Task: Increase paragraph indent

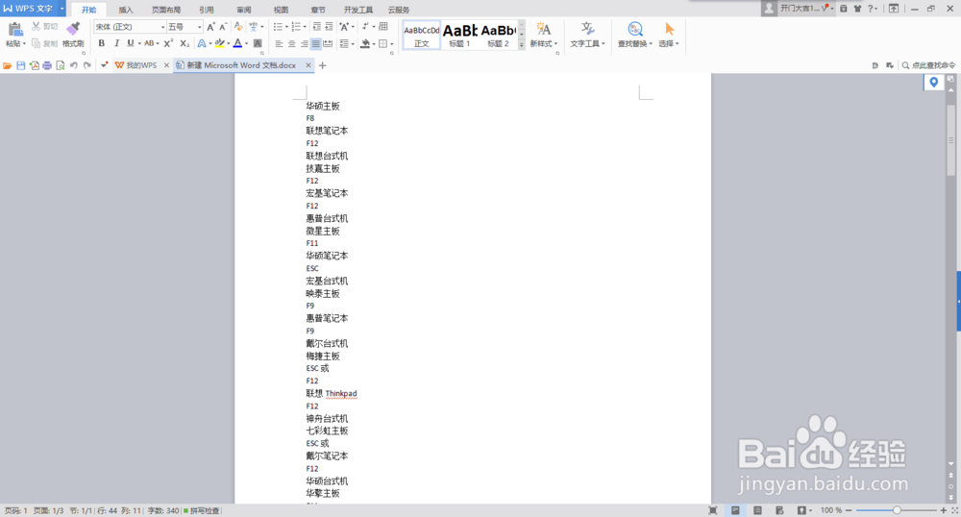Action: (x=329, y=27)
